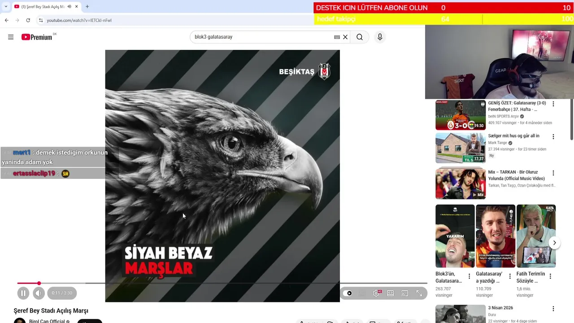Open GENİŞ ÖZET: Galatasaray (3-0) title link
Viewport: 574px width, 323px height.
point(517,106)
